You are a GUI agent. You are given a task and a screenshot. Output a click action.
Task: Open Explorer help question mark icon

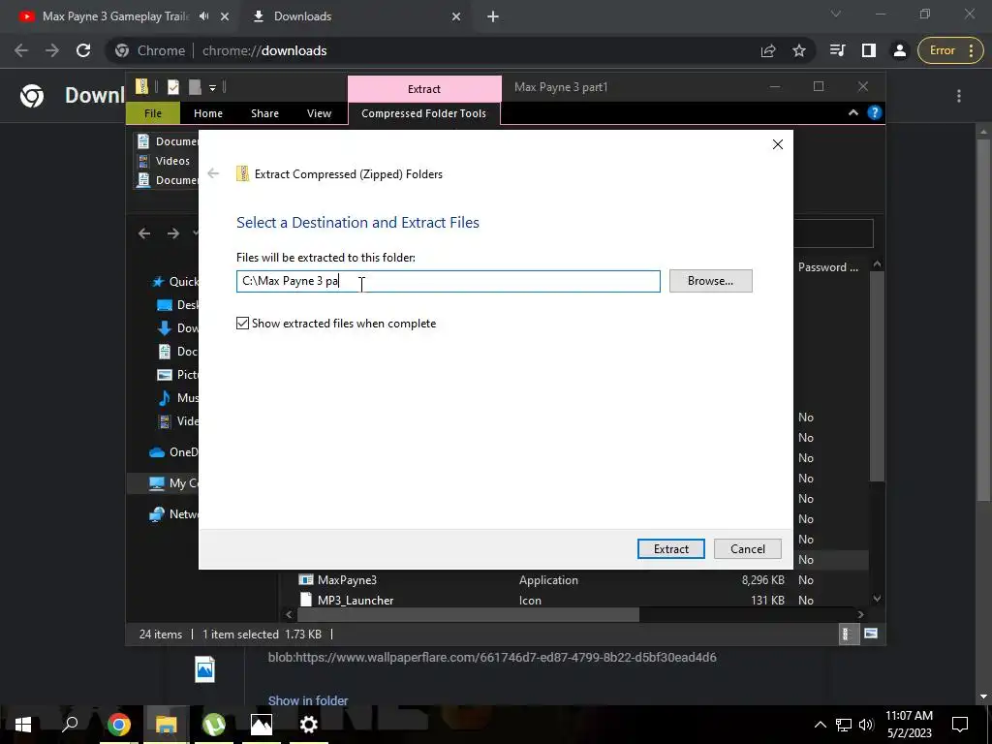coord(875,112)
